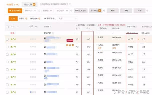Sort by 计算机出价 column arrow

(x=137, y=27)
